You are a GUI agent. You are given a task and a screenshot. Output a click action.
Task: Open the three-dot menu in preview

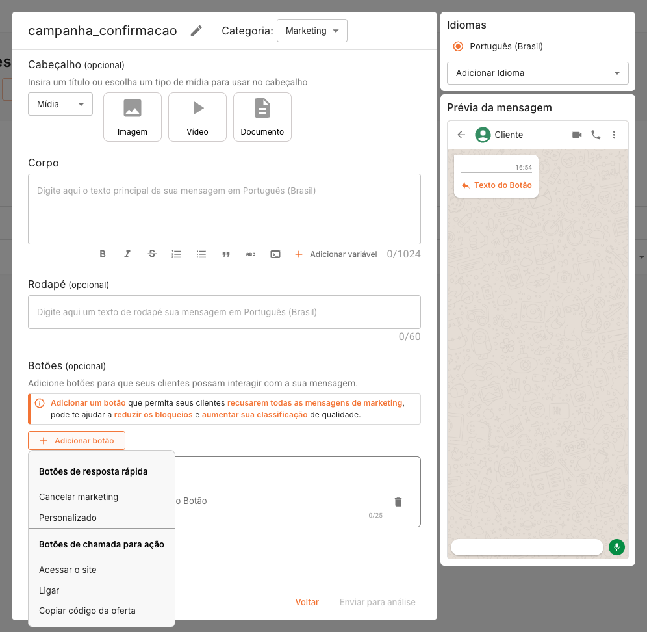[614, 135]
